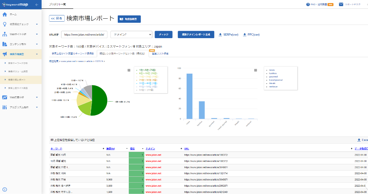Click the URL input field

pyautogui.click(x=85, y=34)
